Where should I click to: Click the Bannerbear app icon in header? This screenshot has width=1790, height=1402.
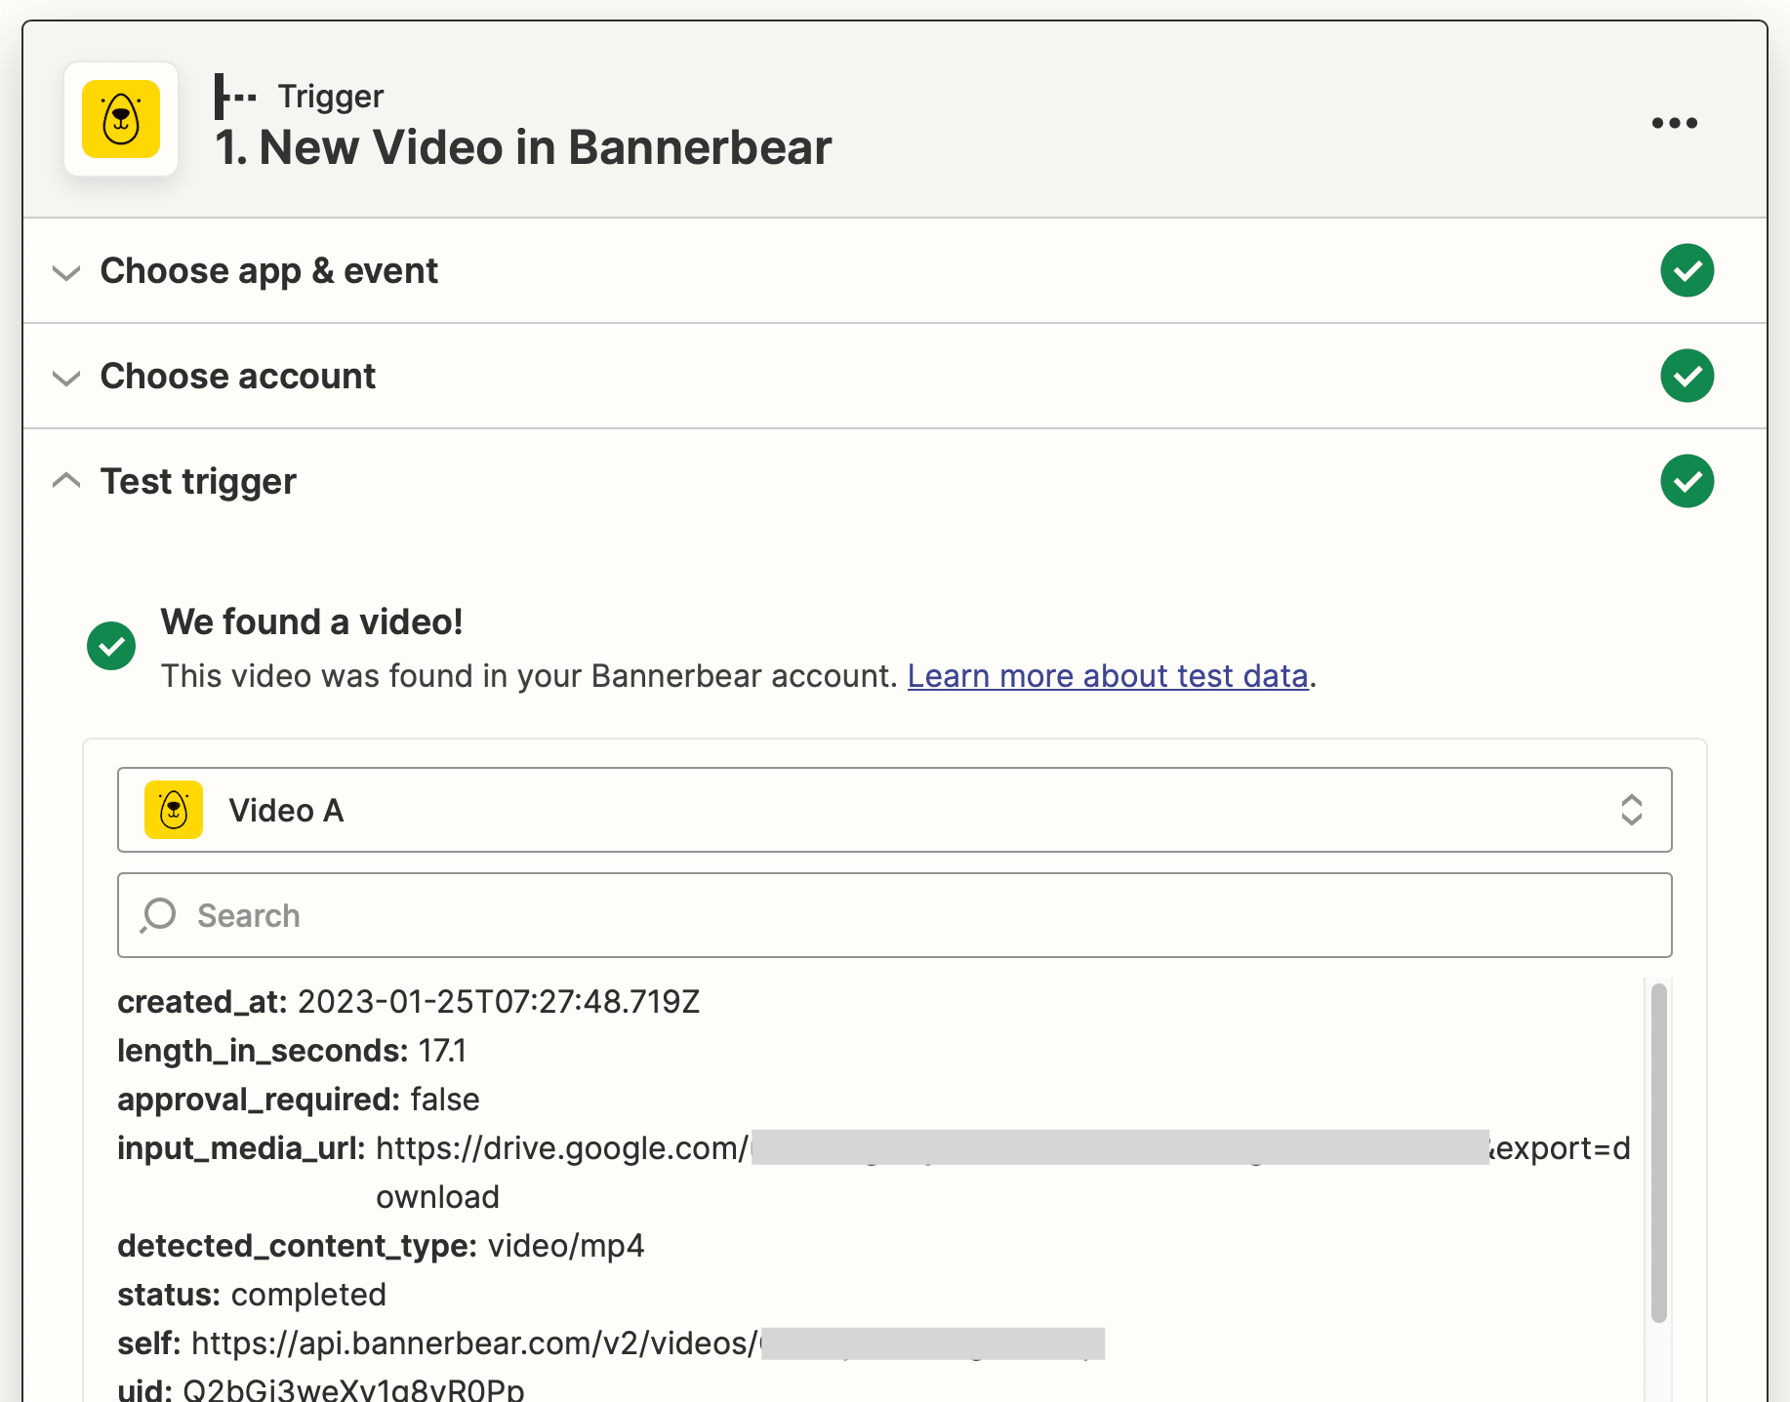click(x=121, y=119)
